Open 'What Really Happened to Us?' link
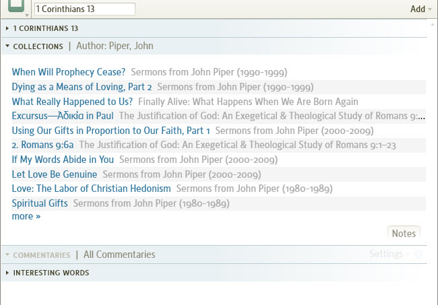The width and height of the screenshot is (438, 305). tap(72, 102)
